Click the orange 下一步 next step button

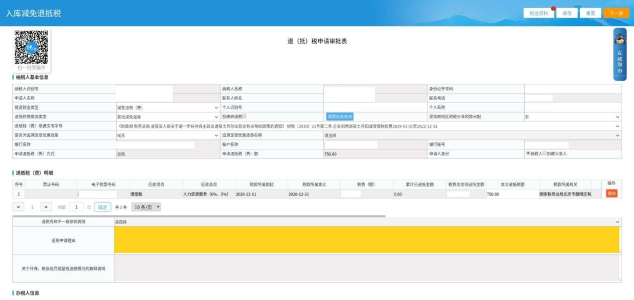click(616, 13)
